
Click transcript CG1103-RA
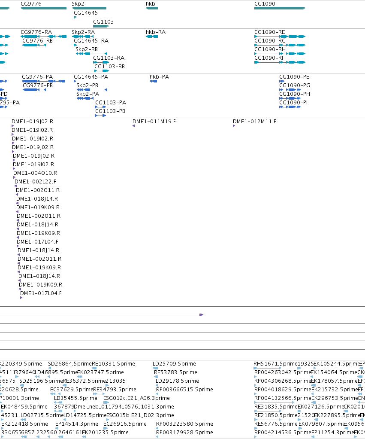click(x=109, y=58)
